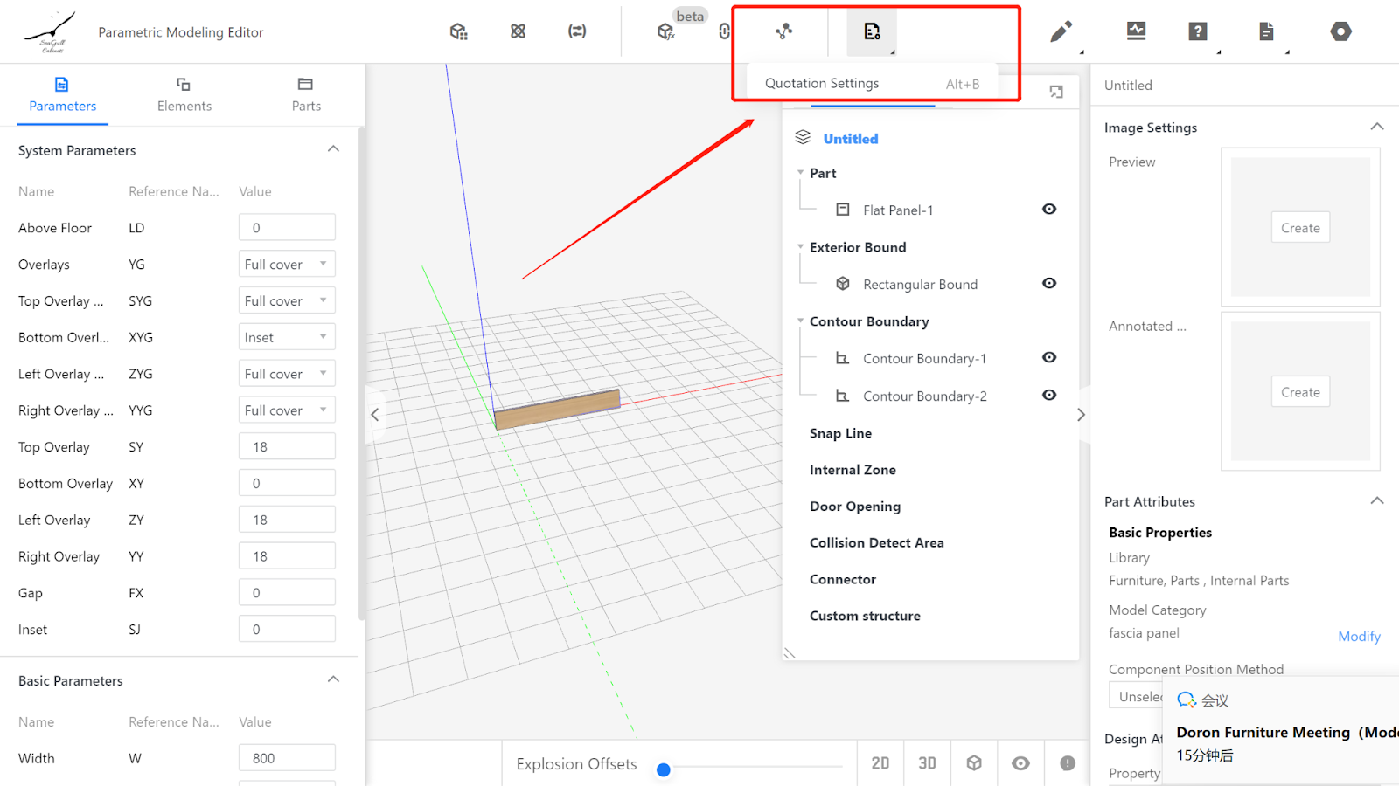Switch to 3D view mode
1399x786 pixels.
[x=927, y=763]
